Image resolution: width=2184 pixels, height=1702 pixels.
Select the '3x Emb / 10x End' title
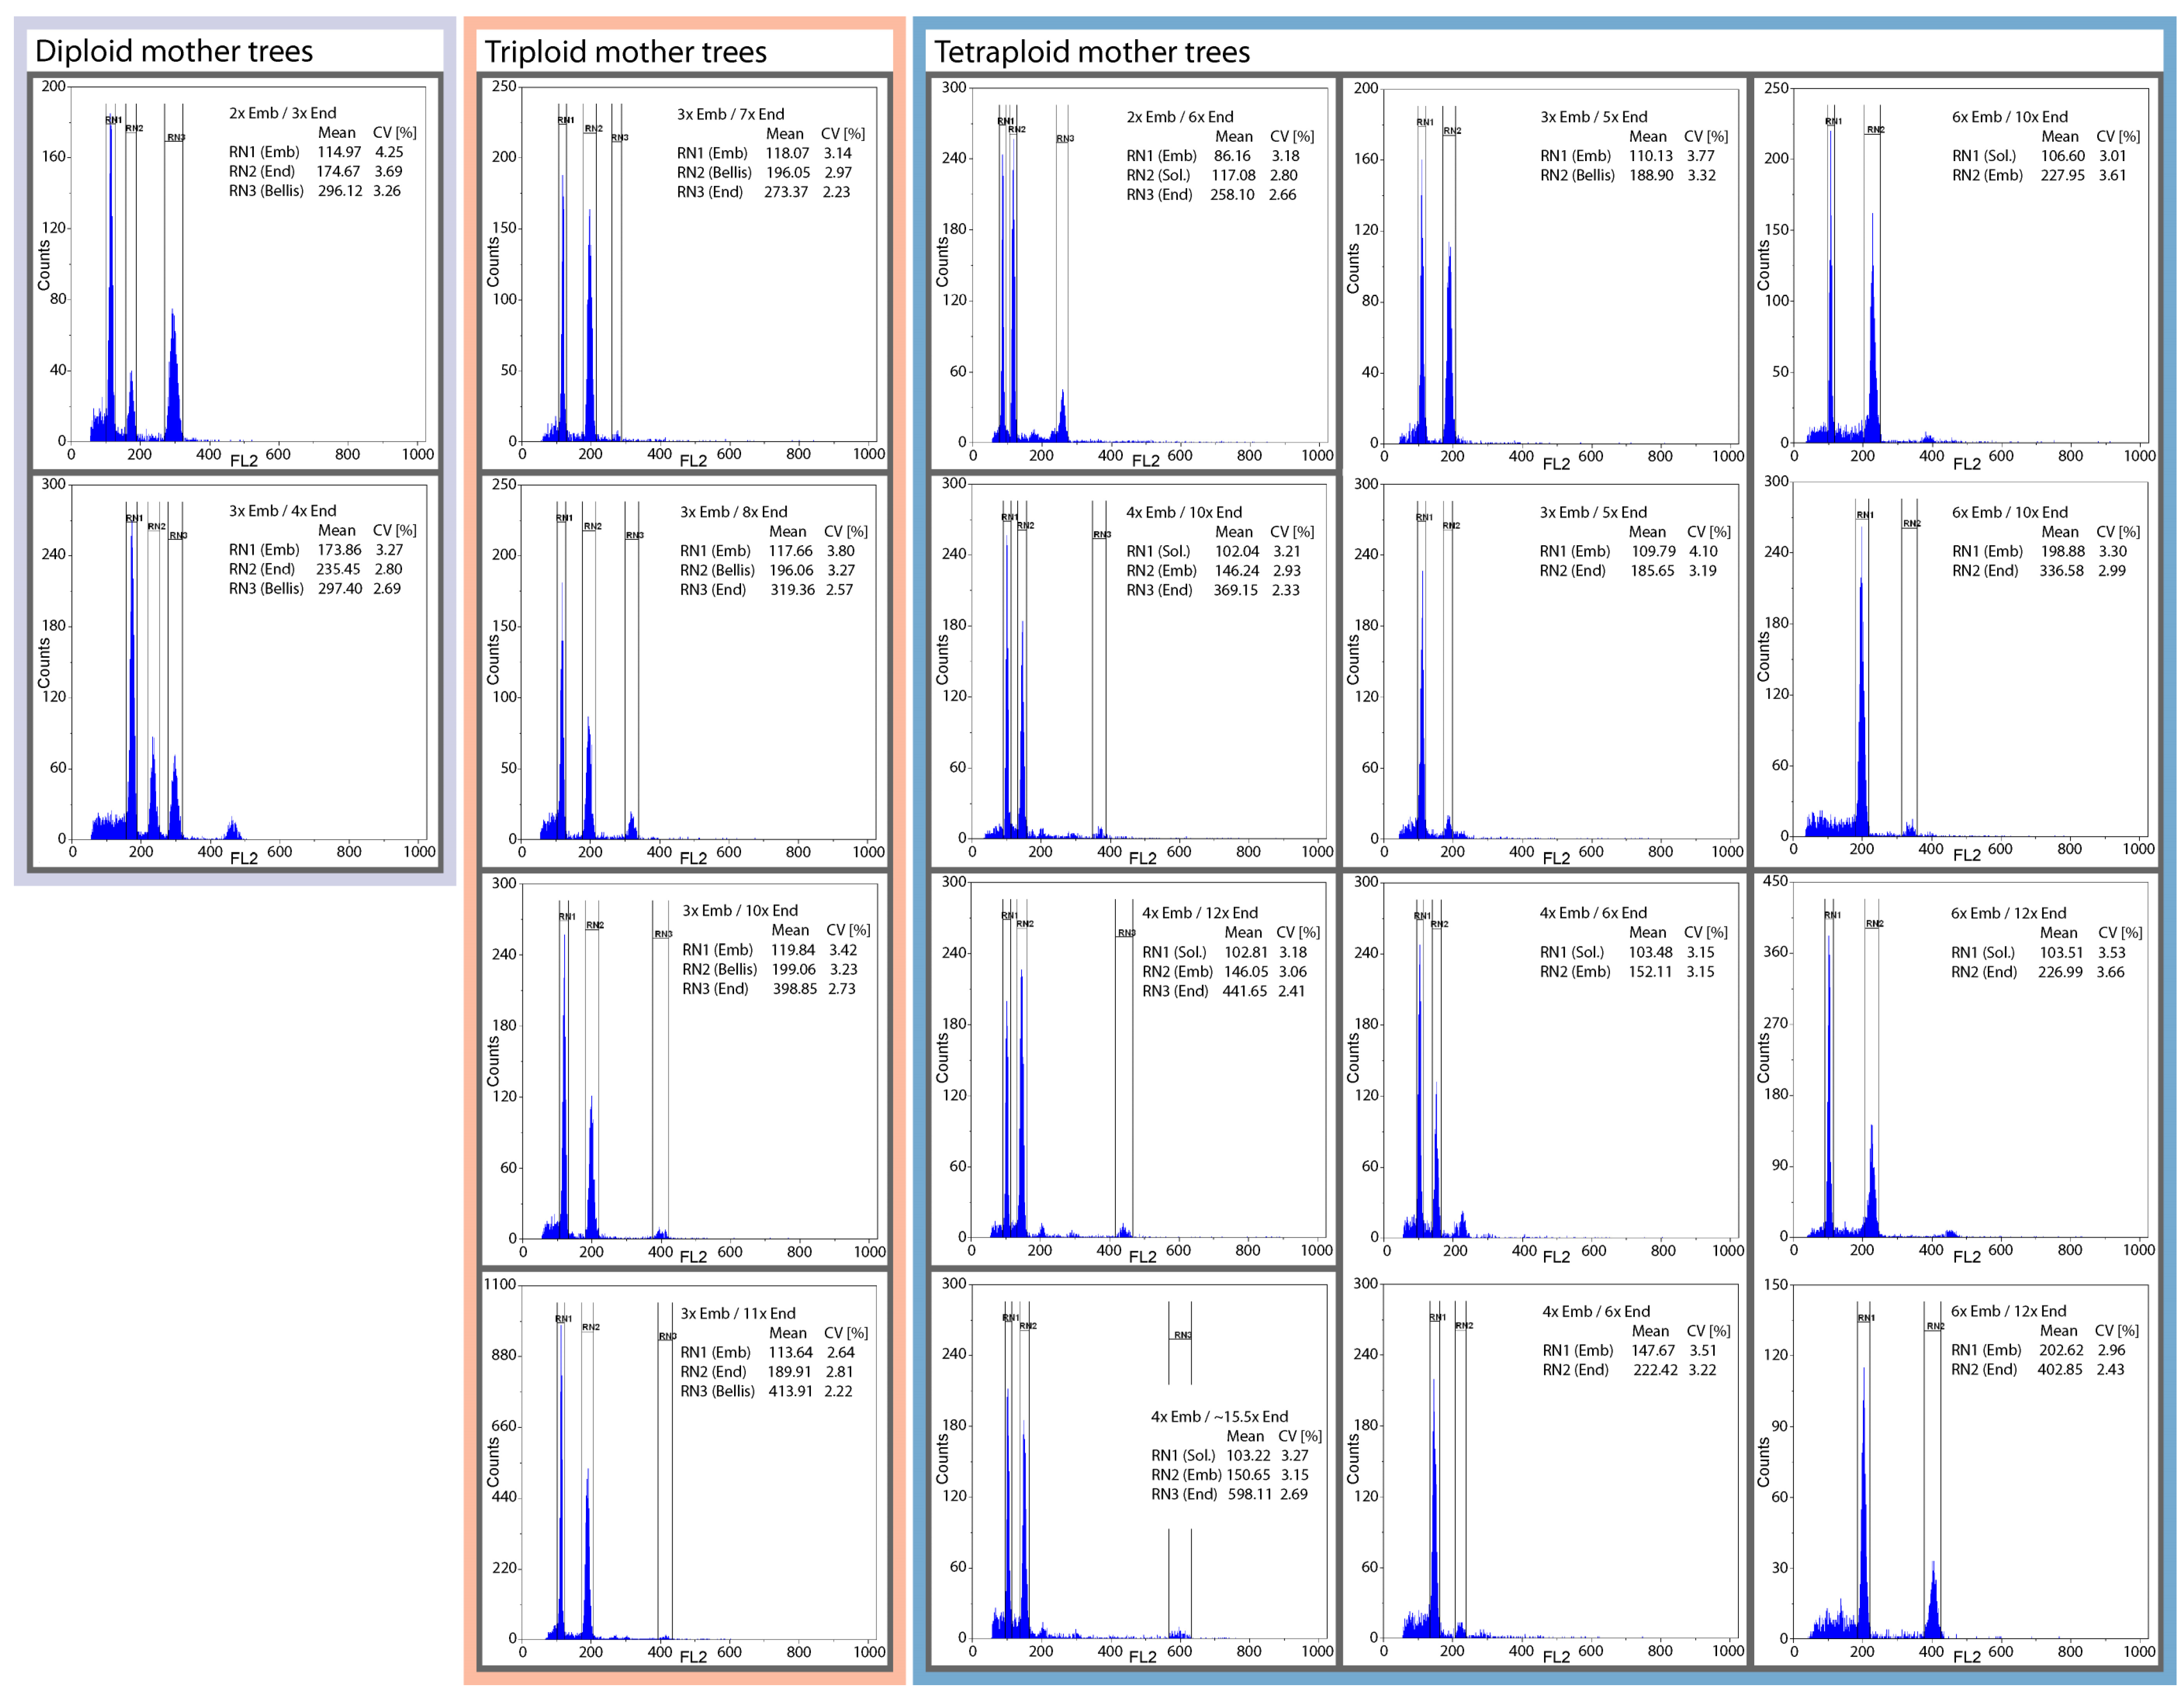coord(740,911)
